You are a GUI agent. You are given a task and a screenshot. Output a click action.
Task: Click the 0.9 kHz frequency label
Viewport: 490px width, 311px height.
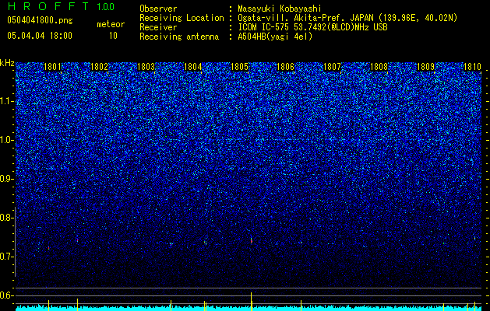coord(7,179)
